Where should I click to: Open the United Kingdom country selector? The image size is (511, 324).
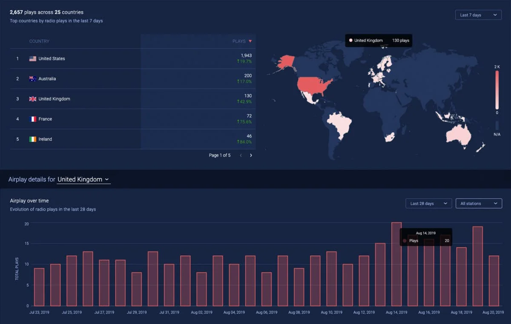click(83, 179)
